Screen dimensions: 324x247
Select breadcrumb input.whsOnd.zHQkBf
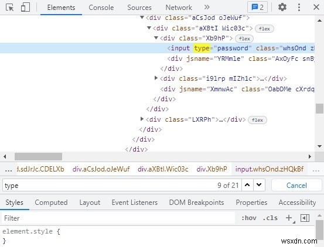tap(270, 169)
